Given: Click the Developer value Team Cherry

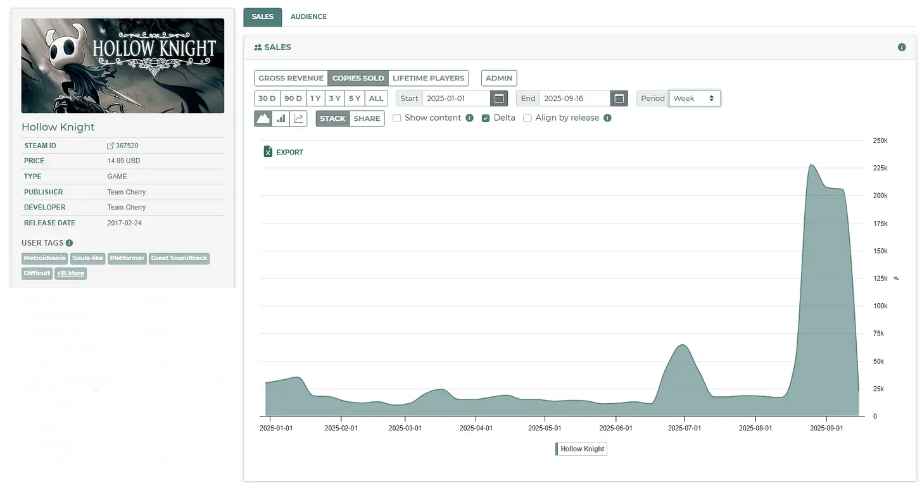Looking at the screenshot, I should click(x=127, y=208).
